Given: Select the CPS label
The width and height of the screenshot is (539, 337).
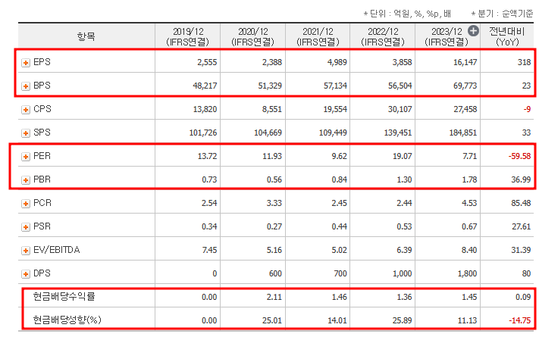Looking at the screenshot, I should coord(42,109).
